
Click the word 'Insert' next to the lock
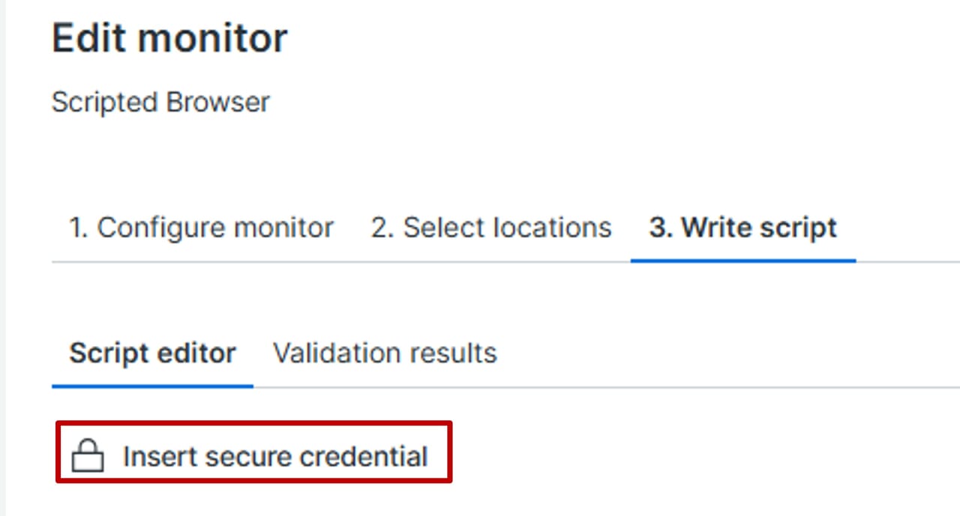(x=154, y=456)
